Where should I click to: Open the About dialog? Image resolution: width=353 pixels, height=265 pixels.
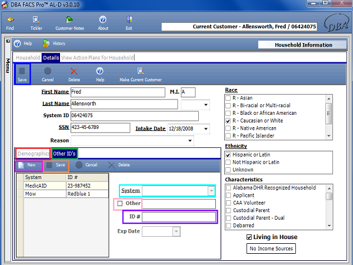coord(103,24)
